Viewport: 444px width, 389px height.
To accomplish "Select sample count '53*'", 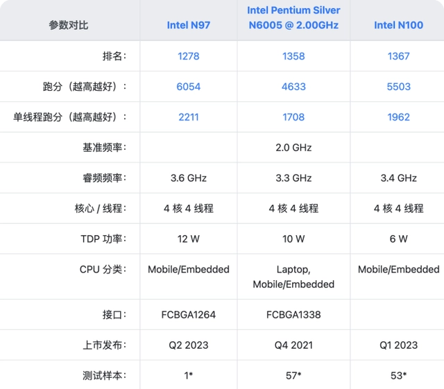I will point(398,376).
